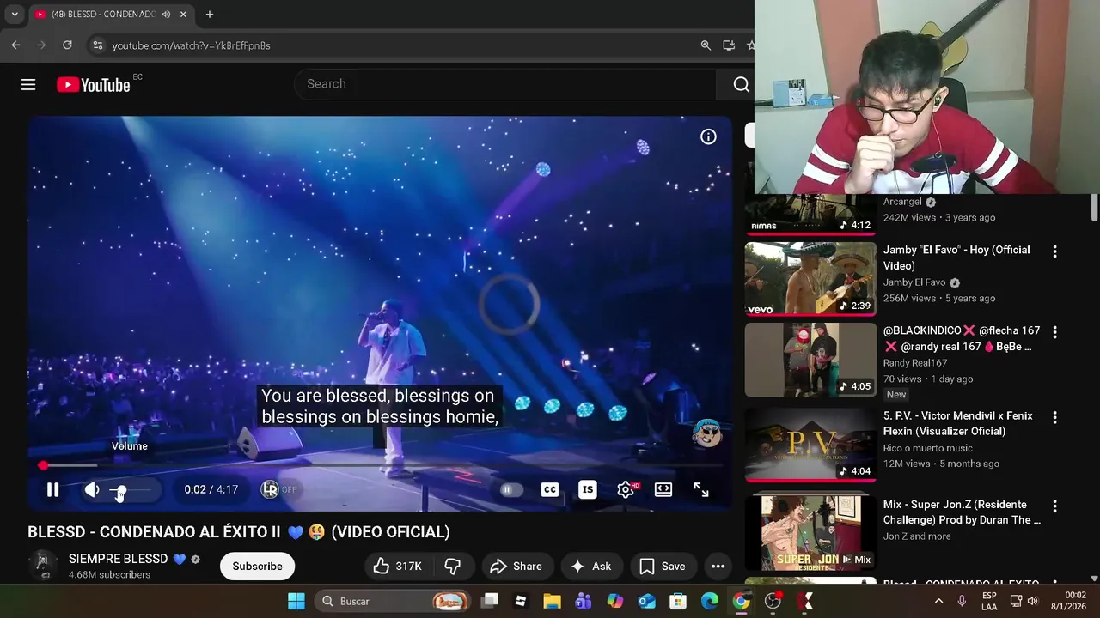Open Microsoft Teams from the taskbar
This screenshot has width=1100, height=618.
point(584,601)
